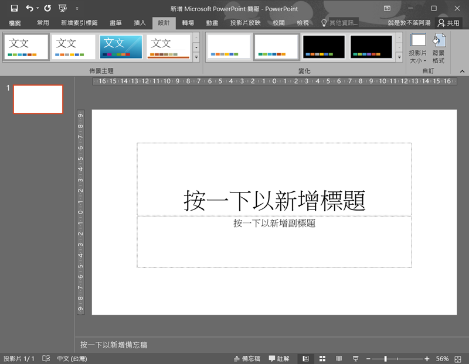
Task: Expand the themes gallery more arrow
Action: [196, 57]
